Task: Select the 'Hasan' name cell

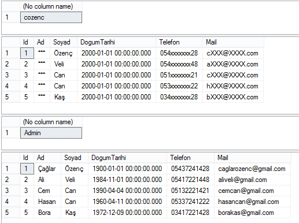Action: 47,202
